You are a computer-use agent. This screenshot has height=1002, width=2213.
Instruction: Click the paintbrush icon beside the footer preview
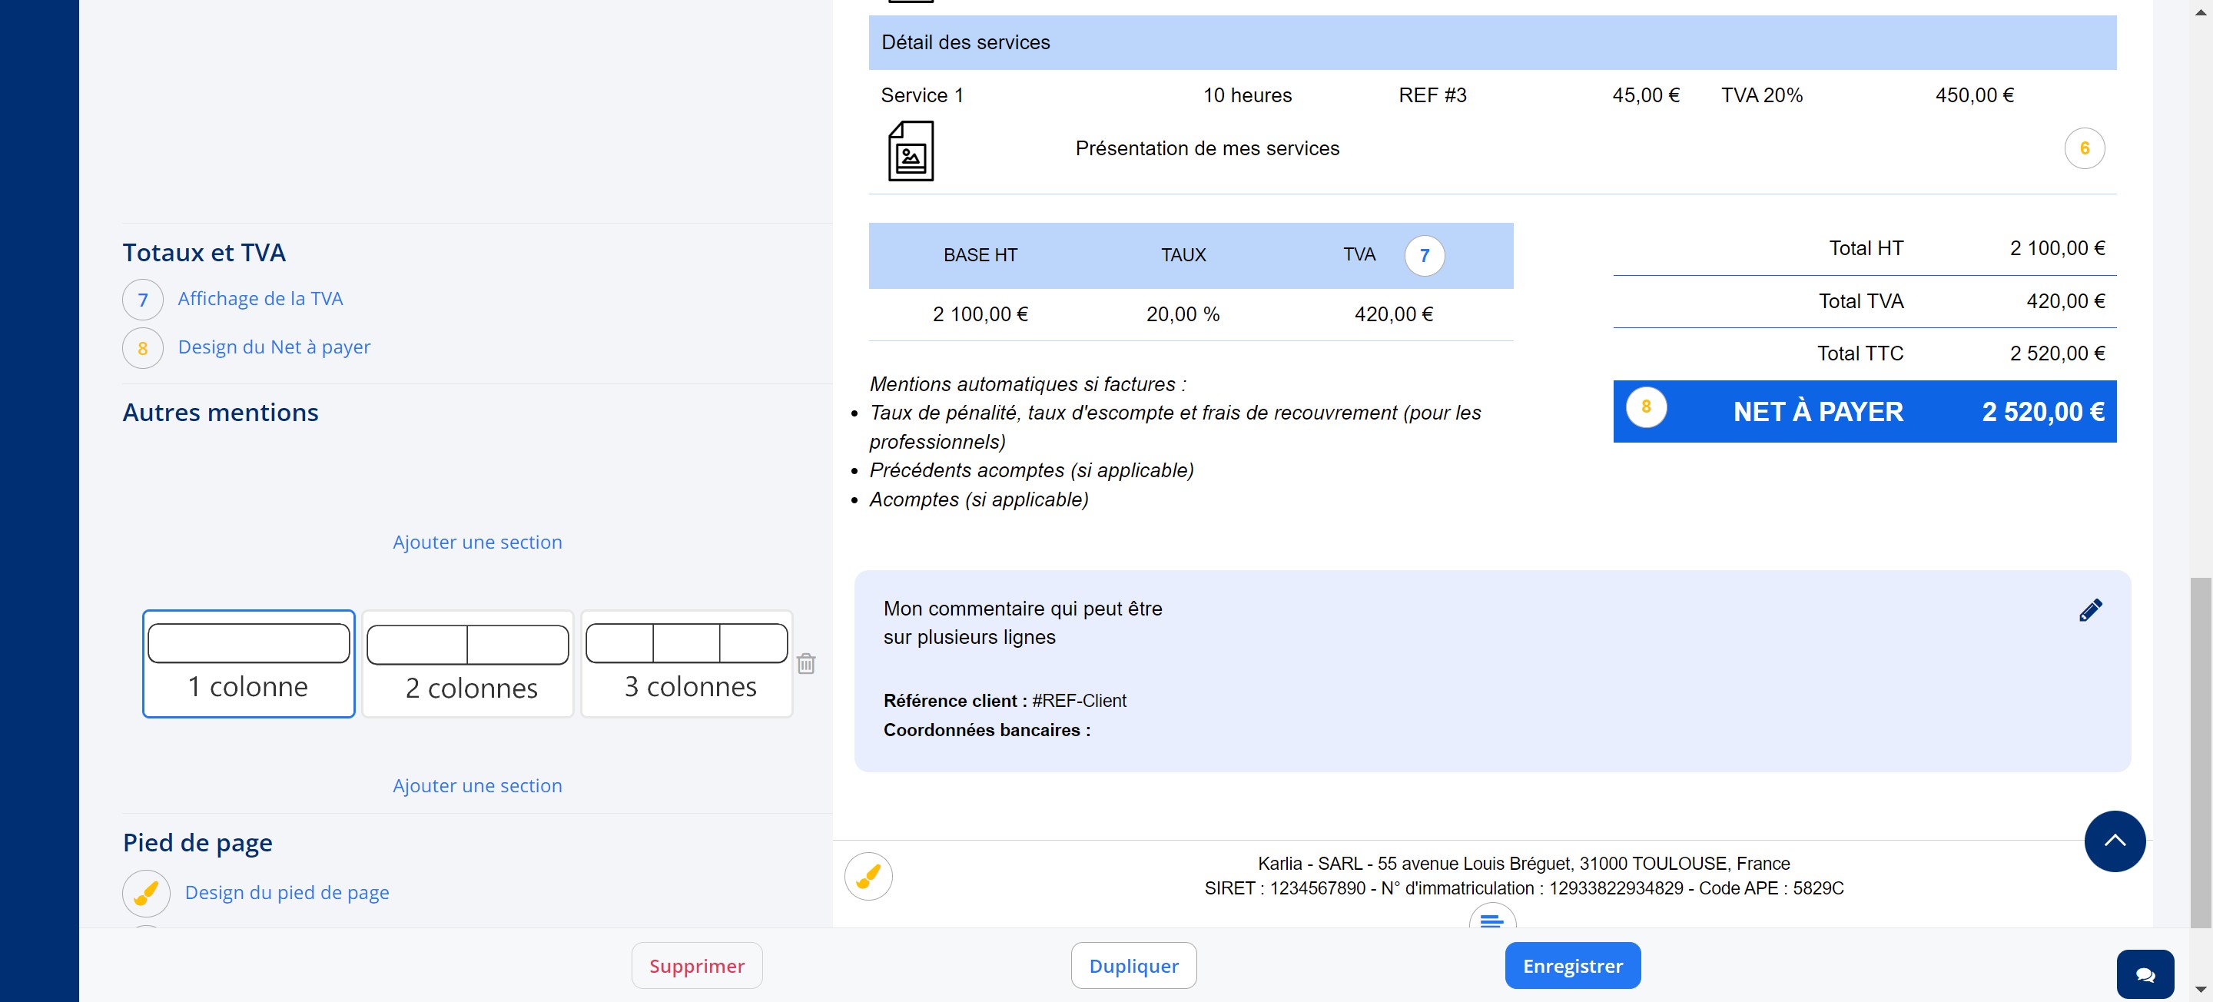tap(868, 876)
